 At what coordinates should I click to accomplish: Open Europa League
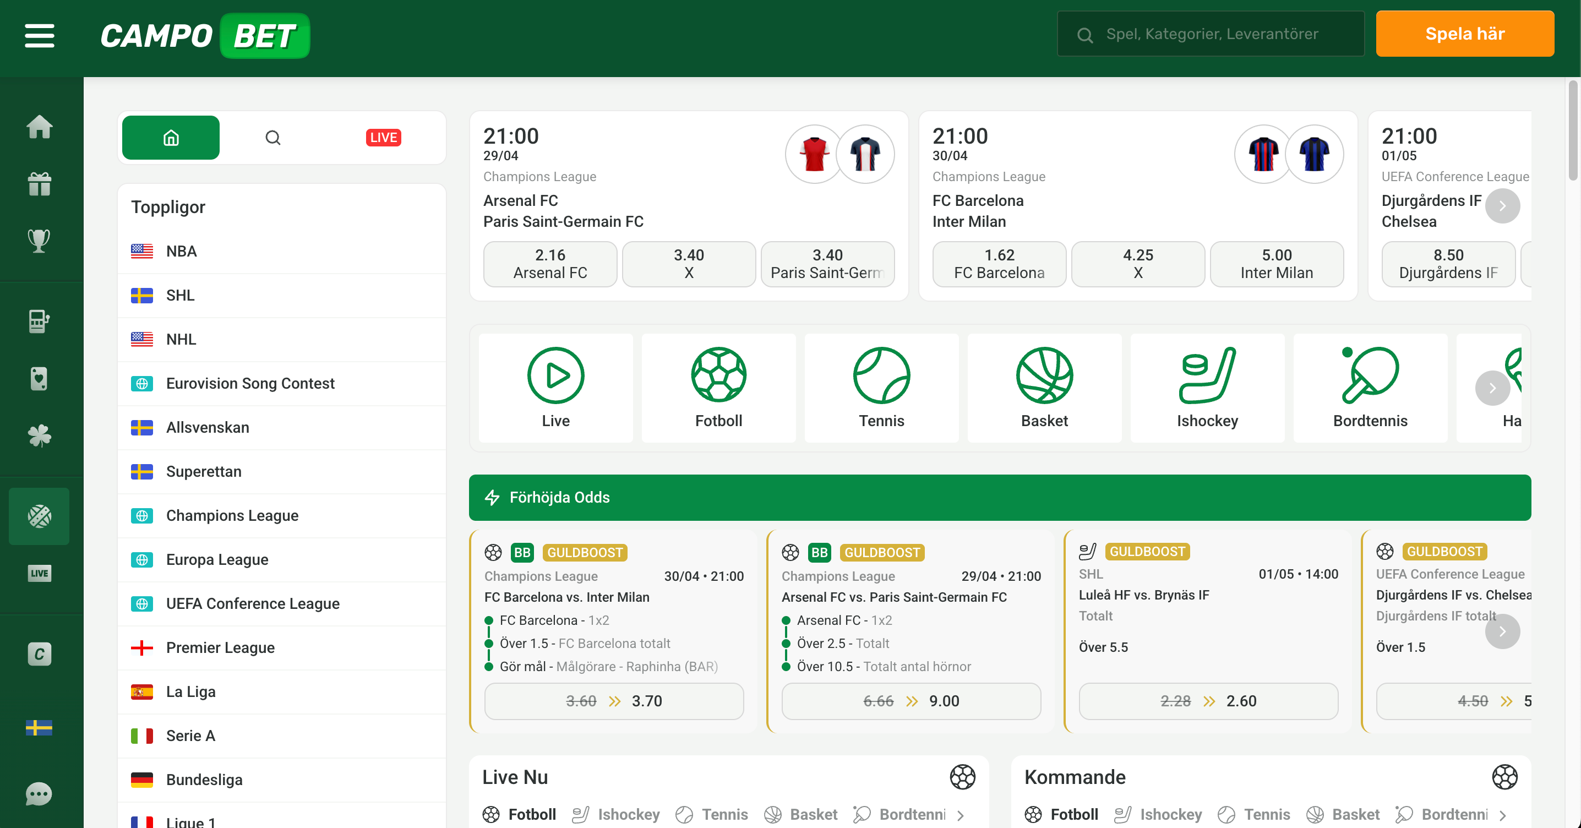click(282, 560)
